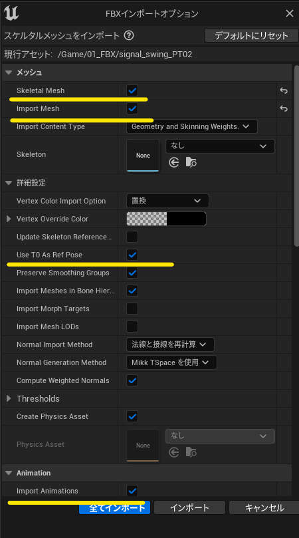299x538 pixels.
Task: Use selected asset arrow for Physics Asset
Action: pyautogui.click(x=174, y=453)
